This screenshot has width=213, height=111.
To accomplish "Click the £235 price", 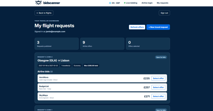I will click(147, 78).
